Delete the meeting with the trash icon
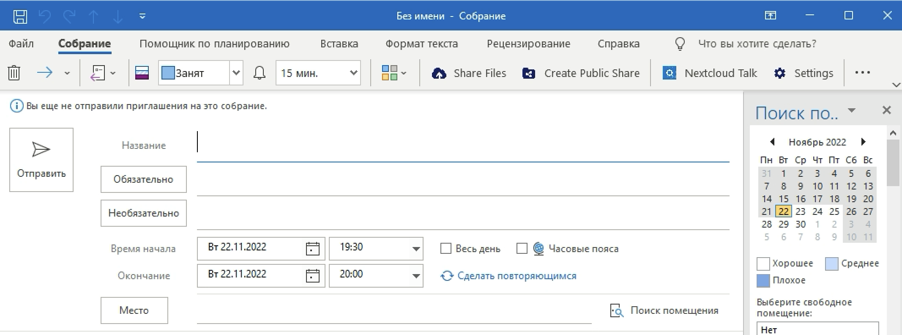Viewport: 902px width, 335px height. [x=14, y=73]
